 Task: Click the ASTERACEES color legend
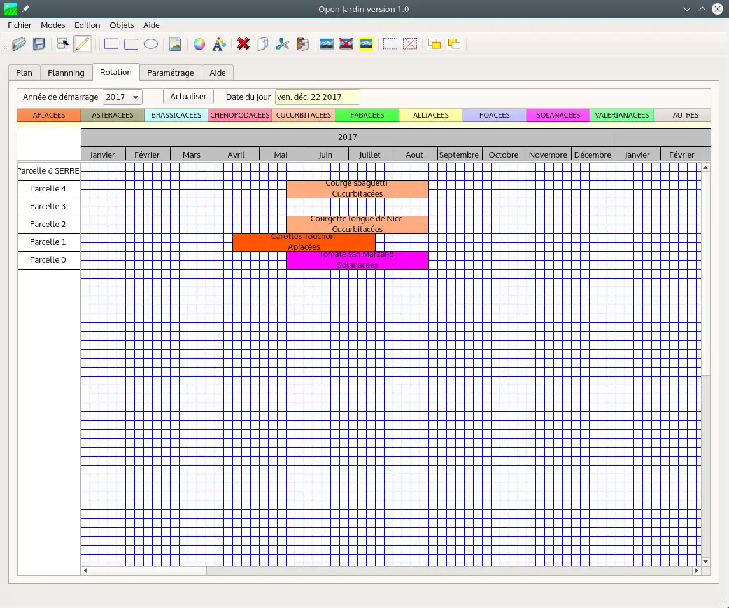coord(113,115)
